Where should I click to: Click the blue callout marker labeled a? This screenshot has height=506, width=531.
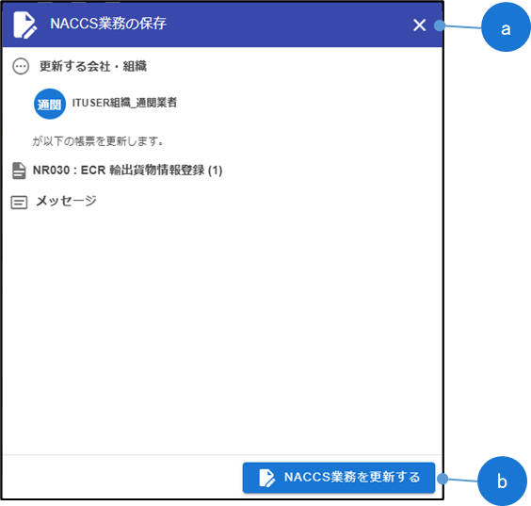pyautogui.click(x=506, y=27)
